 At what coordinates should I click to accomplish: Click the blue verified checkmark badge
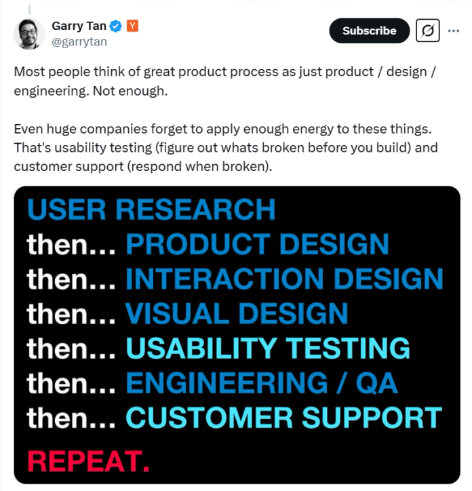116,26
